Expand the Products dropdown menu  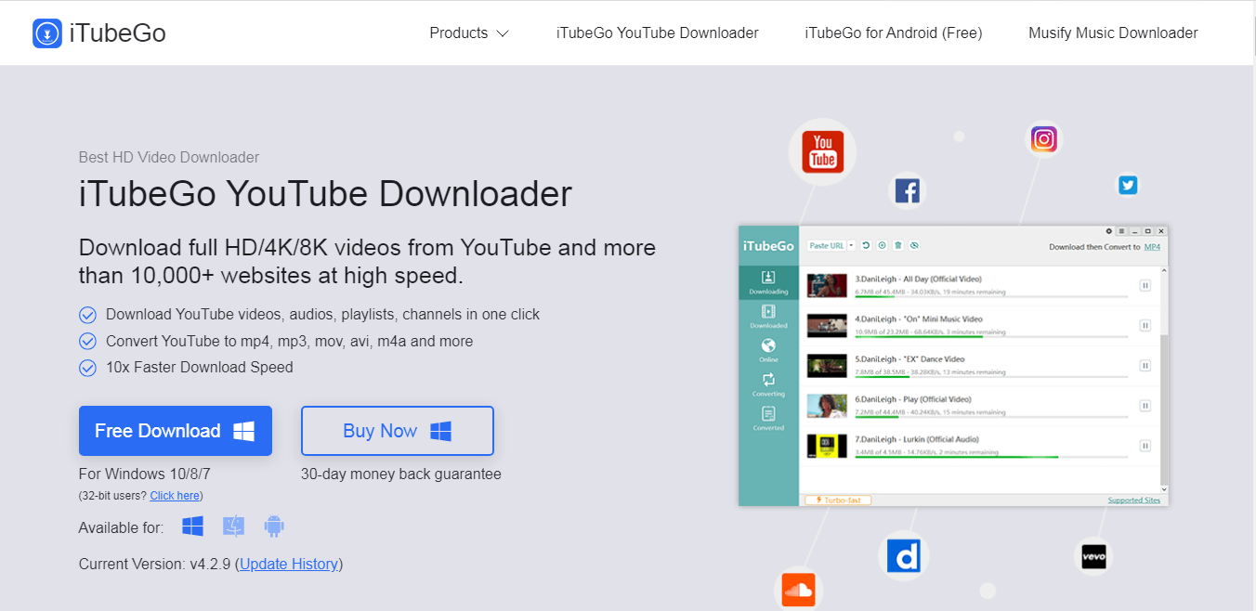(469, 33)
